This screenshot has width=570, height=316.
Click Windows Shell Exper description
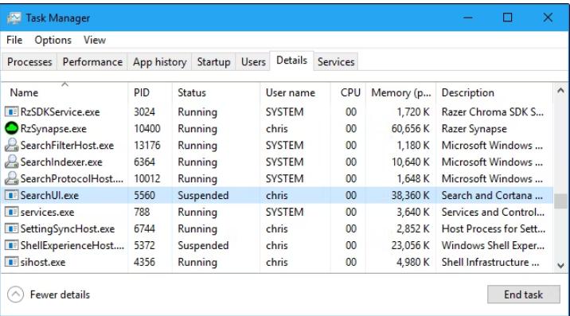pyautogui.click(x=493, y=246)
